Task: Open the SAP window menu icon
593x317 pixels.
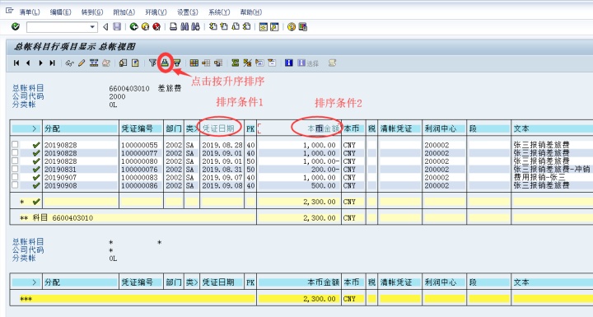Action: coord(9,12)
